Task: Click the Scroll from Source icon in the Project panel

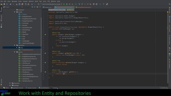Action: [x=32, y=7]
